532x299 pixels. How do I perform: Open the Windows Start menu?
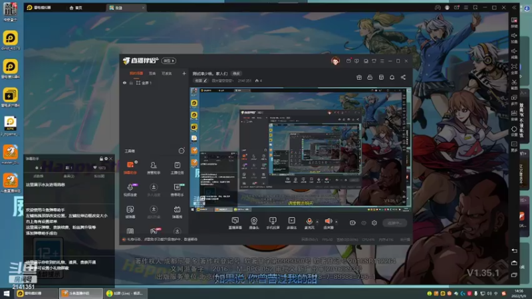pos(6,293)
